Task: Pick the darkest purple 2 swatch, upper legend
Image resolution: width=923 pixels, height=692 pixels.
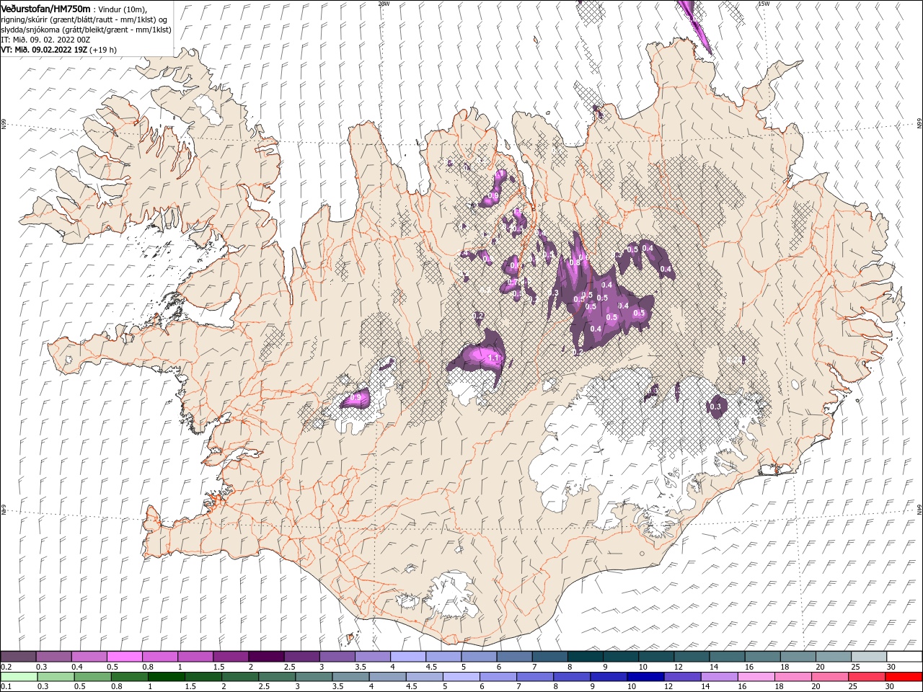Action: 266,657
